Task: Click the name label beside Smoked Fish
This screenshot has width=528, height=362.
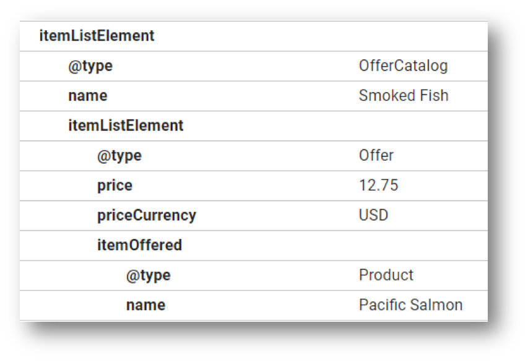Action: pyautogui.click(x=87, y=96)
